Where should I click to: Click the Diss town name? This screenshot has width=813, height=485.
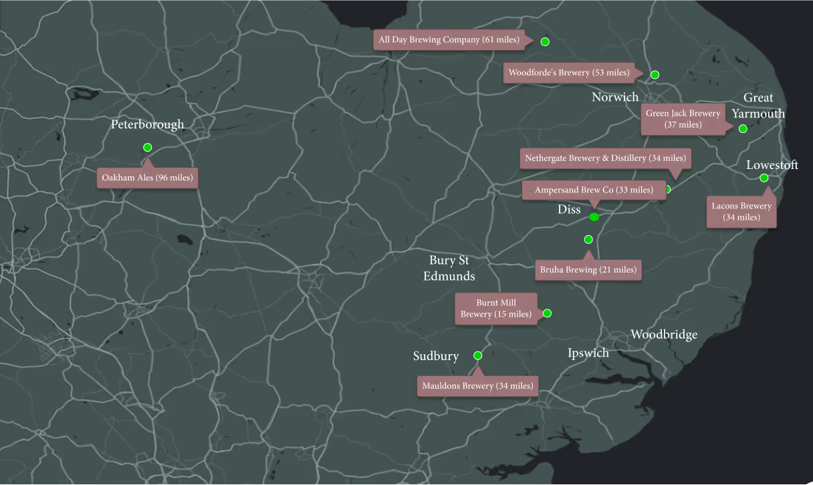[x=569, y=210]
